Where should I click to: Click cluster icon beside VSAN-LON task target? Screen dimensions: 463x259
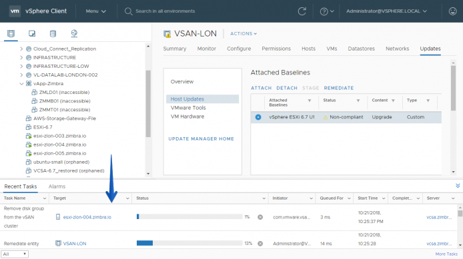click(58, 244)
